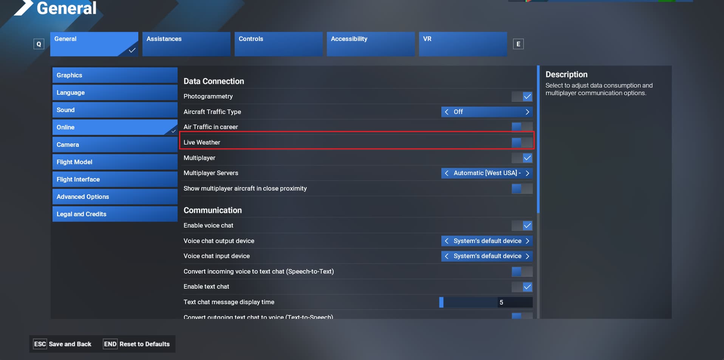This screenshot has height=360, width=724.
Task: Switch to the VR tab
Action: point(463,44)
